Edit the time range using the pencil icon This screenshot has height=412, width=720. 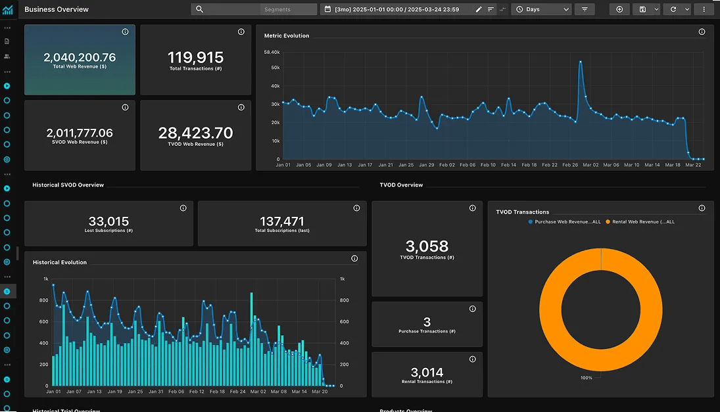[479, 9]
